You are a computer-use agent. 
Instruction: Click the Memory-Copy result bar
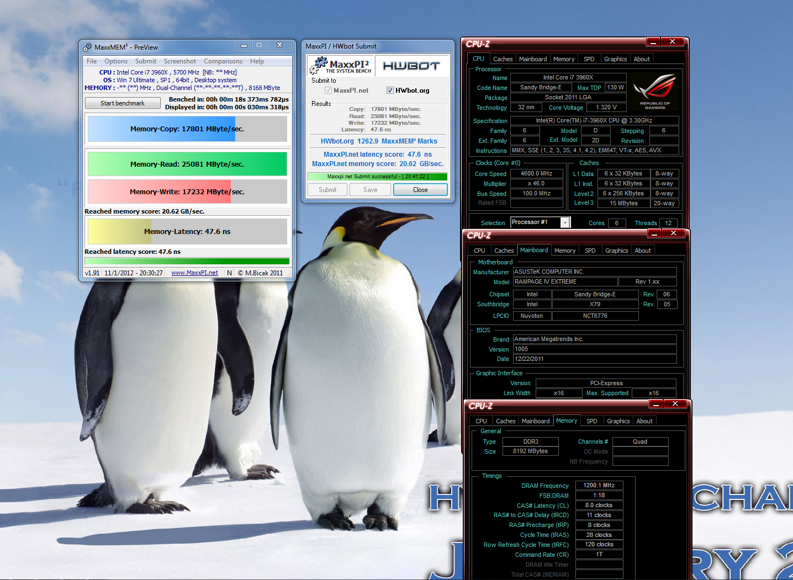[x=187, y=129]
